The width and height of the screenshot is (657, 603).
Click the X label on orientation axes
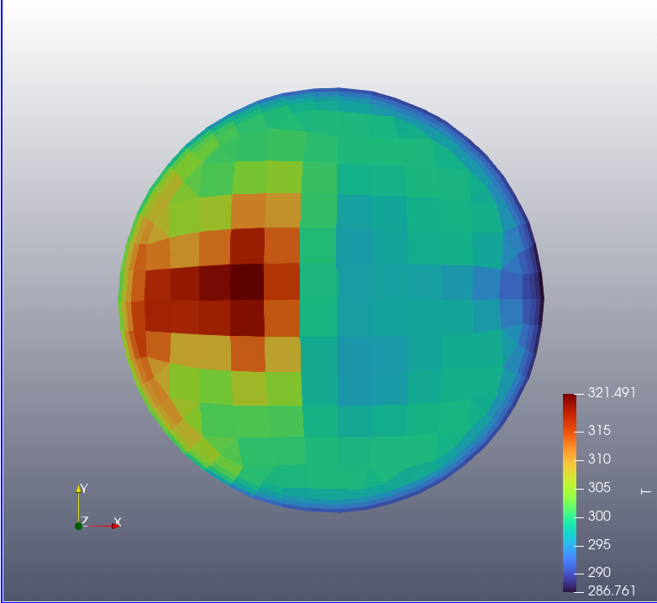tap(118, 522)
